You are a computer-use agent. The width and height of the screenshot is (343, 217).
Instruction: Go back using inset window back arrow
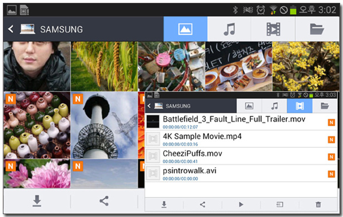click(149, 106)
